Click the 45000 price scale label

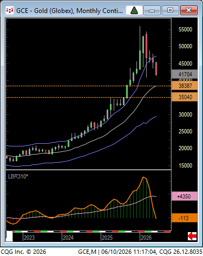point(185,63)
